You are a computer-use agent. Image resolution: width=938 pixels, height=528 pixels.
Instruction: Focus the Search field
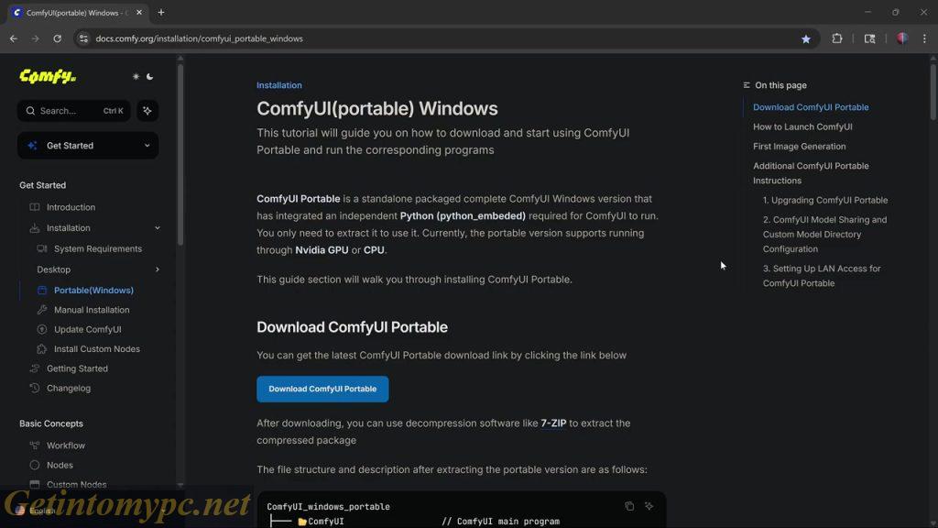(73, 111)
